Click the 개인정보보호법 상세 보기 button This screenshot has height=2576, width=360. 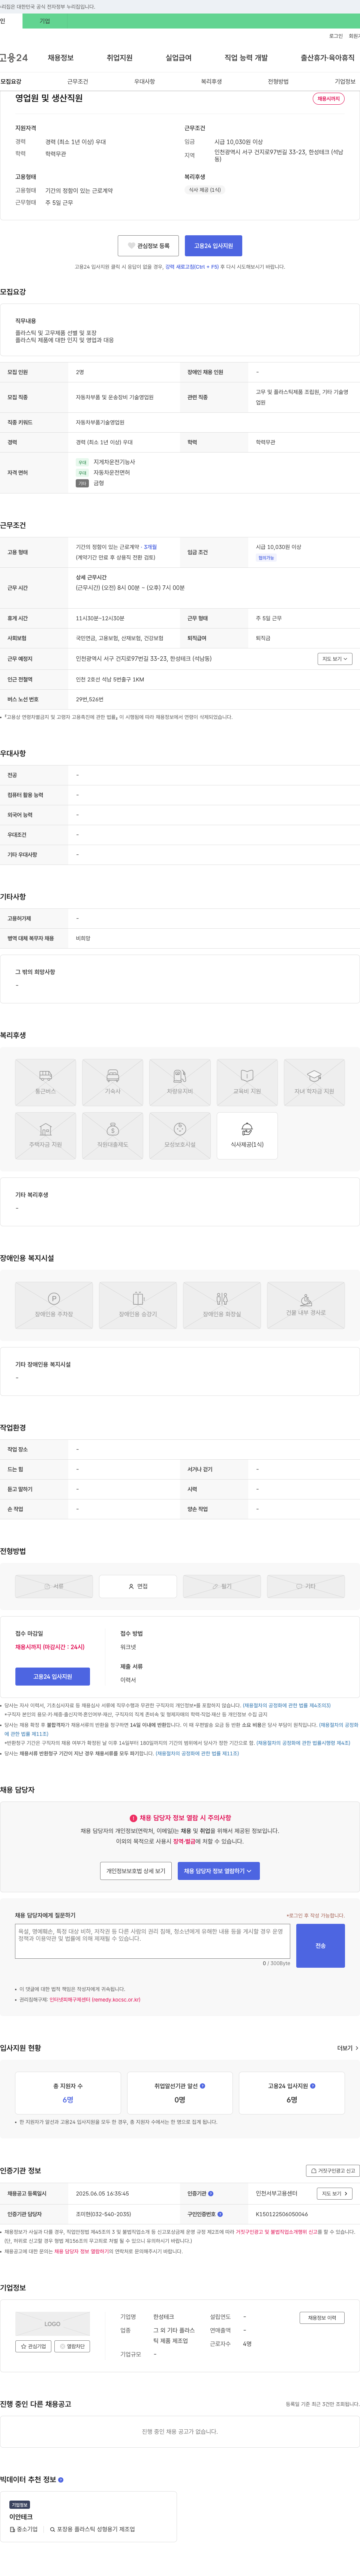137,1870
